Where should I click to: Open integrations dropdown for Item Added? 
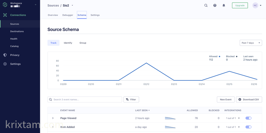click(x=233, y=127)
